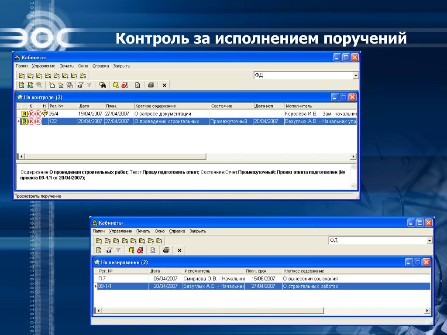Click yellow mark-records icon in top toolbar

pos(116,85)
